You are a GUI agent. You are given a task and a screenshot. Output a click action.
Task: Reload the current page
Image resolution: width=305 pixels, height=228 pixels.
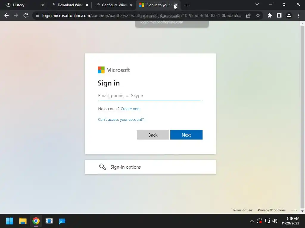coord(26,15)
